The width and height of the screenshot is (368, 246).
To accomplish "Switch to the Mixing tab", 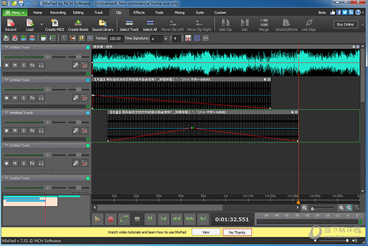I will (179, 12).
